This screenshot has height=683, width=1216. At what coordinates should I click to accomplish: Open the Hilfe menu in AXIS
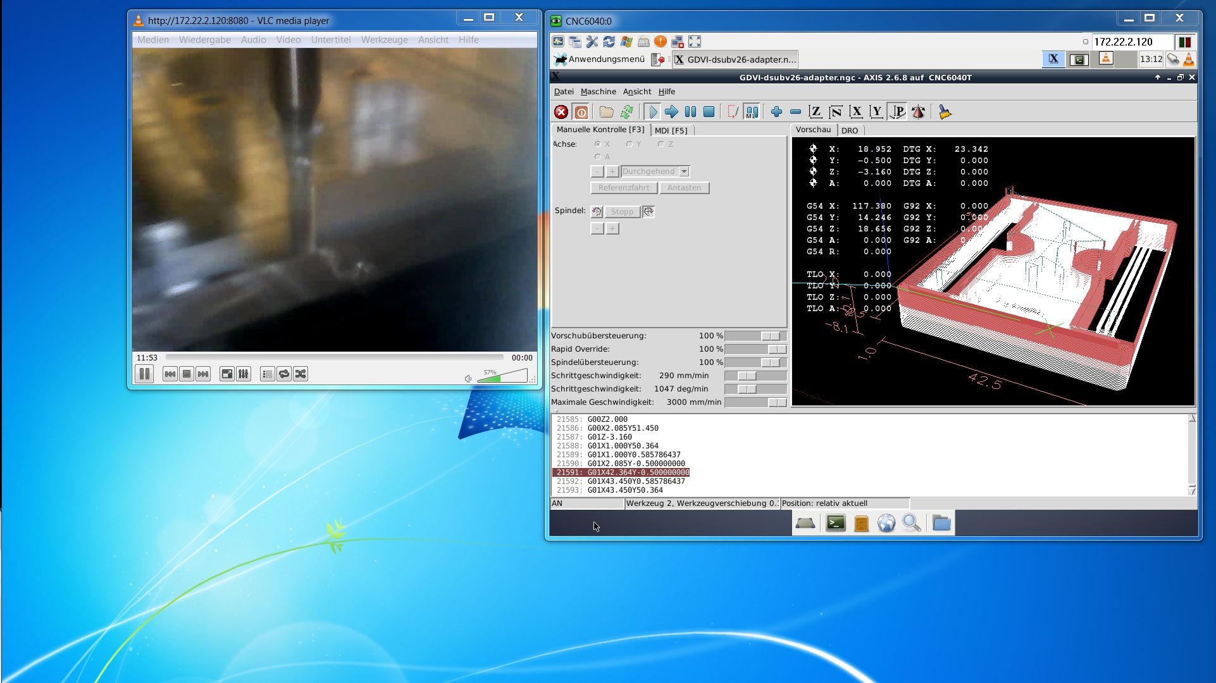(666, 92)
